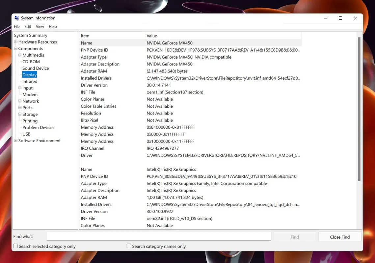Expand the Multimedia category

coord(20,55)
